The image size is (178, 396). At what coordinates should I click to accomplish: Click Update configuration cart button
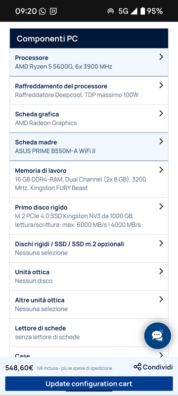[x=89, y=384]
